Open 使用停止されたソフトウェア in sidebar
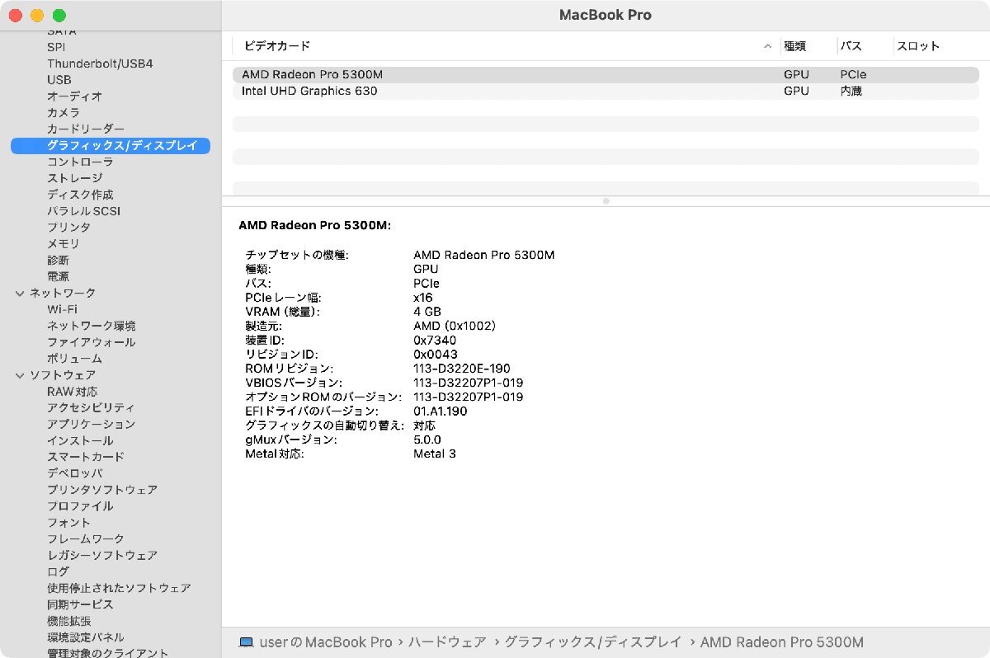The width and height of the screenshot is (990, 658). [x=119, y=588]
